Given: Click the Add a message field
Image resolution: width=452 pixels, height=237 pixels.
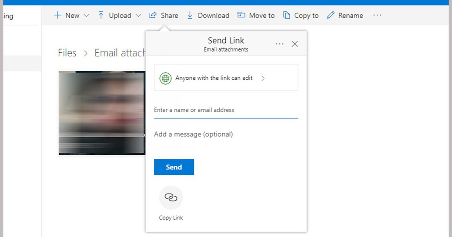Looking at the screenshot, I should pyautogui.click(x=226, y=134).
